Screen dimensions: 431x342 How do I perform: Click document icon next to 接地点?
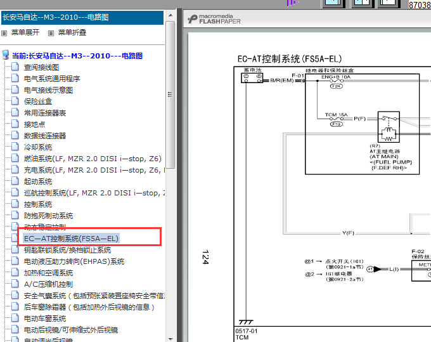tap(15, 124)
